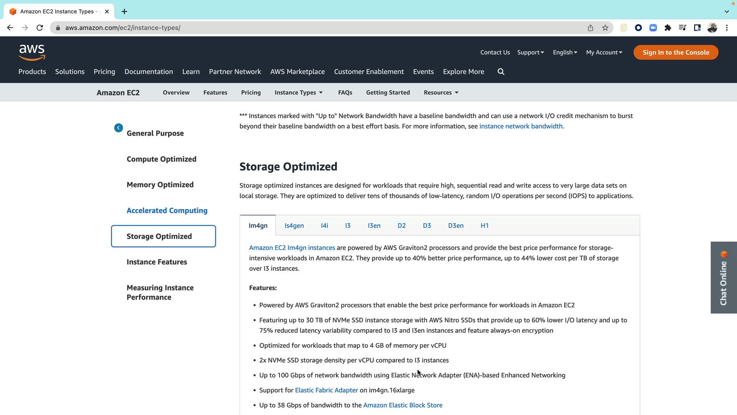737x415 pixels.
Task: Click the address bar URL field
Action: pos(307,28)
